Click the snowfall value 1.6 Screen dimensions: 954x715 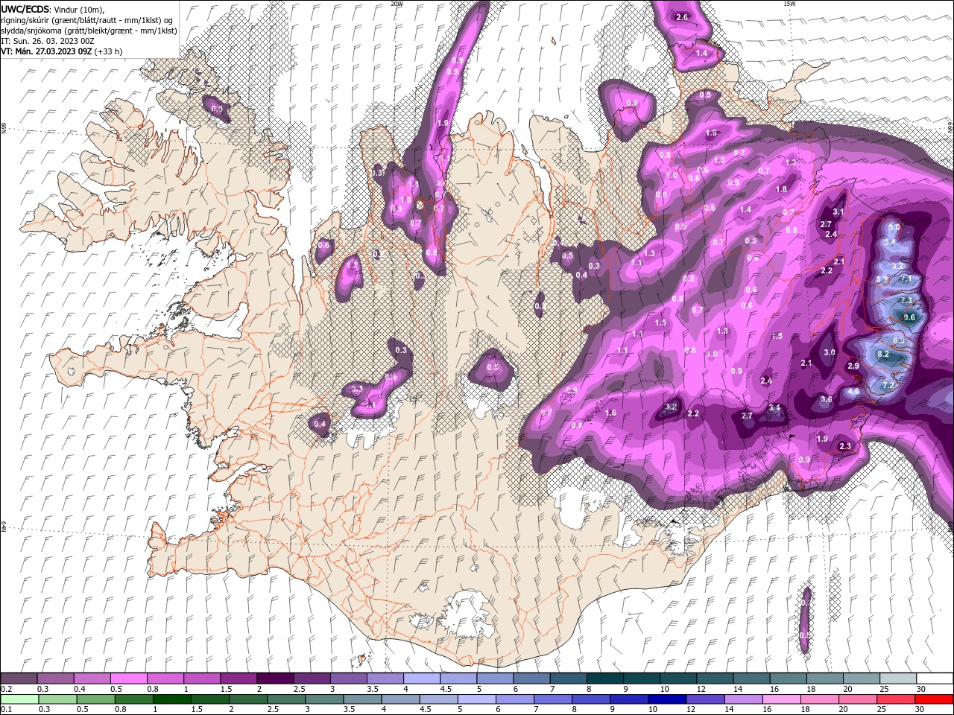[x=611, y=413]
